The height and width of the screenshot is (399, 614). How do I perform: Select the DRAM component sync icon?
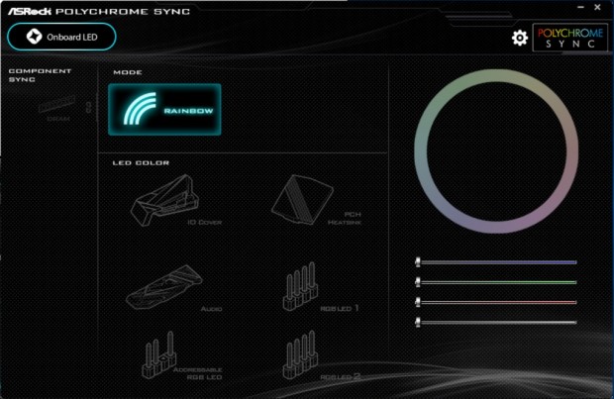tap(57, 108)
